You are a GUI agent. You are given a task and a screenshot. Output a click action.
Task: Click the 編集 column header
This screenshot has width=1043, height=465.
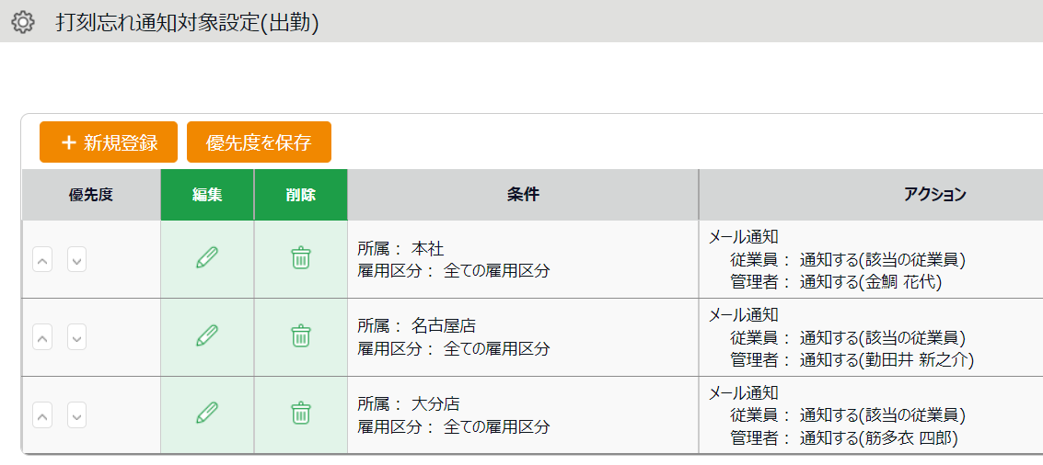click(x=207, y=195)
